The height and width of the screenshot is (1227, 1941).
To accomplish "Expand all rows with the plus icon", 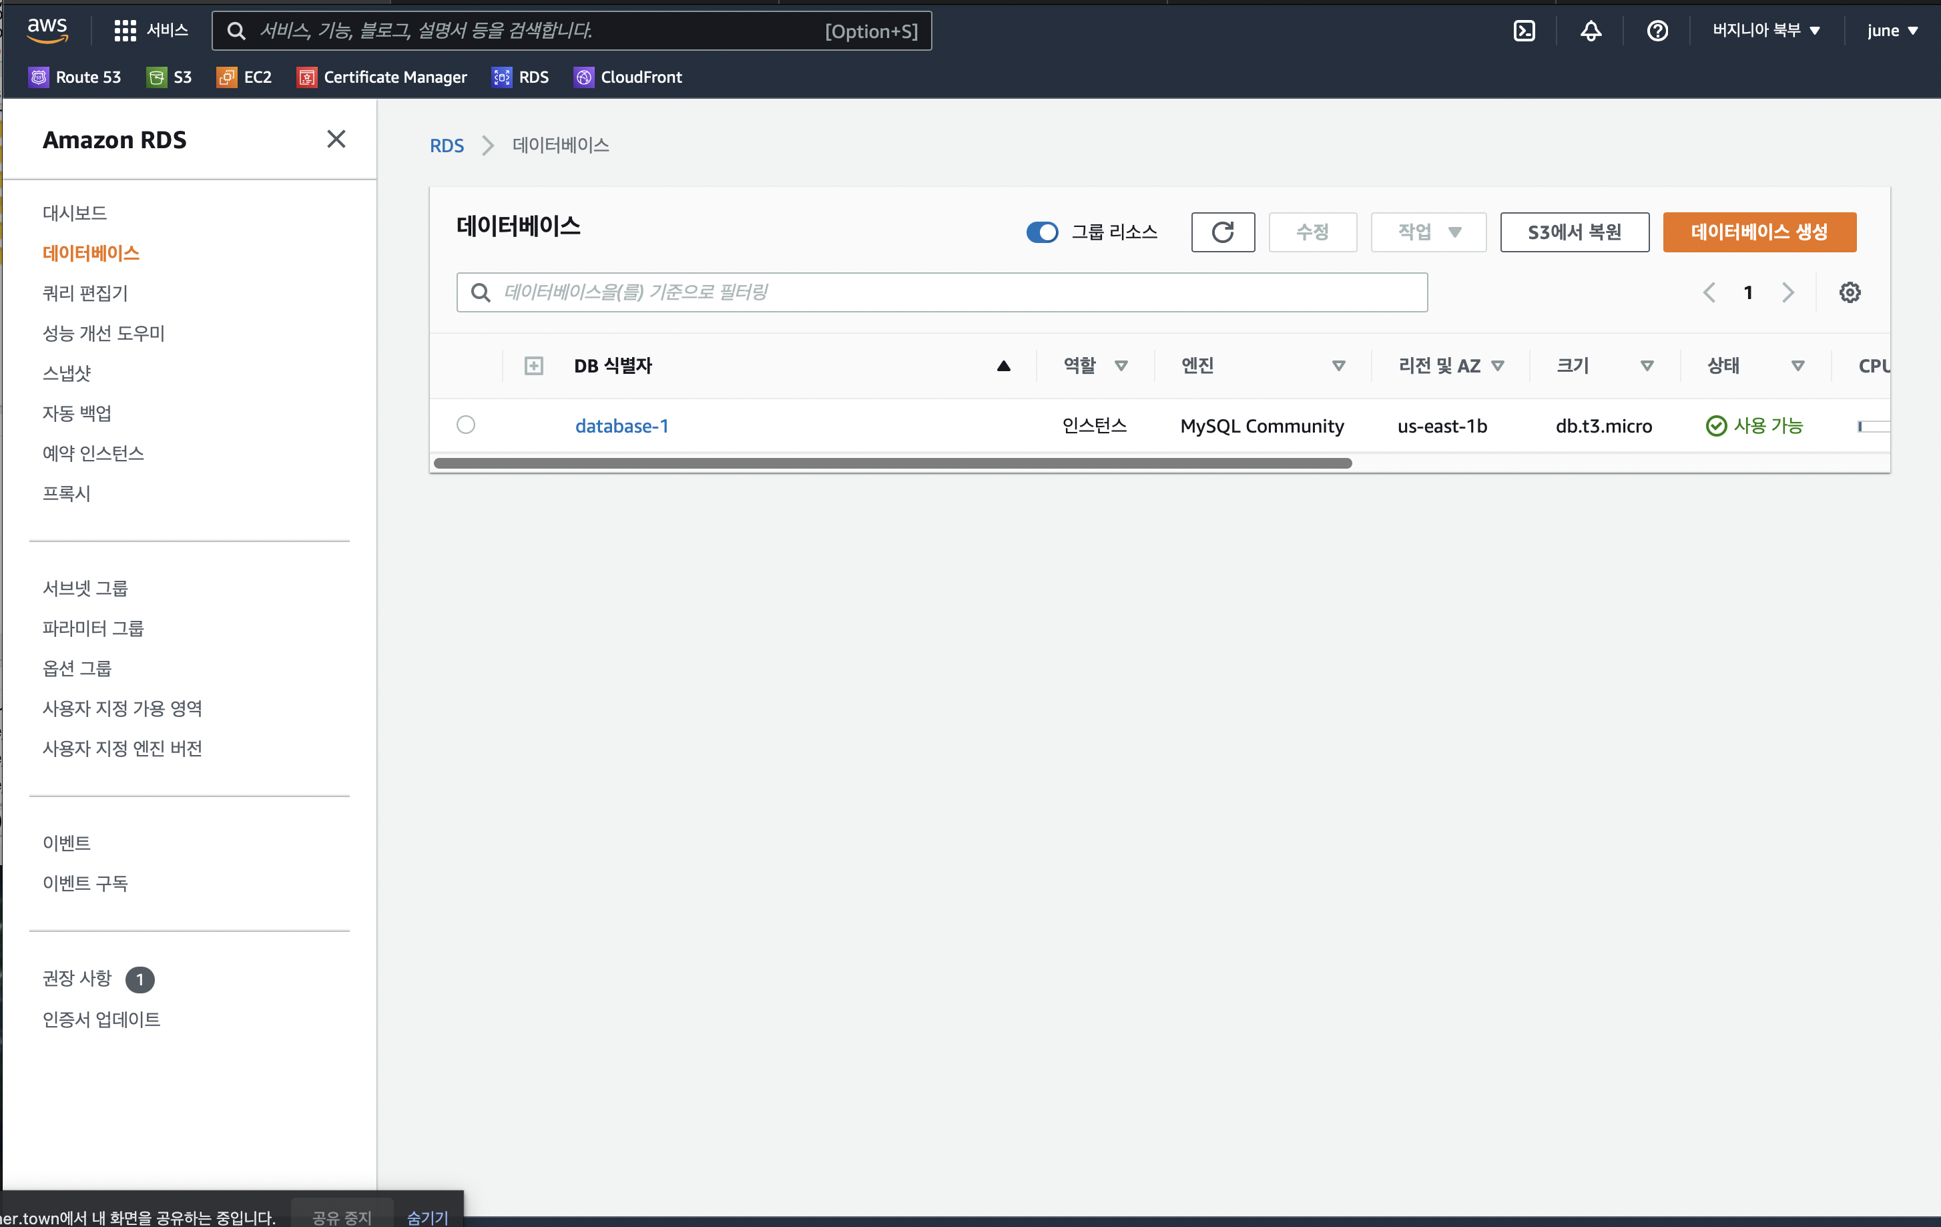I will pyautogui.click(x=533, y=366).
